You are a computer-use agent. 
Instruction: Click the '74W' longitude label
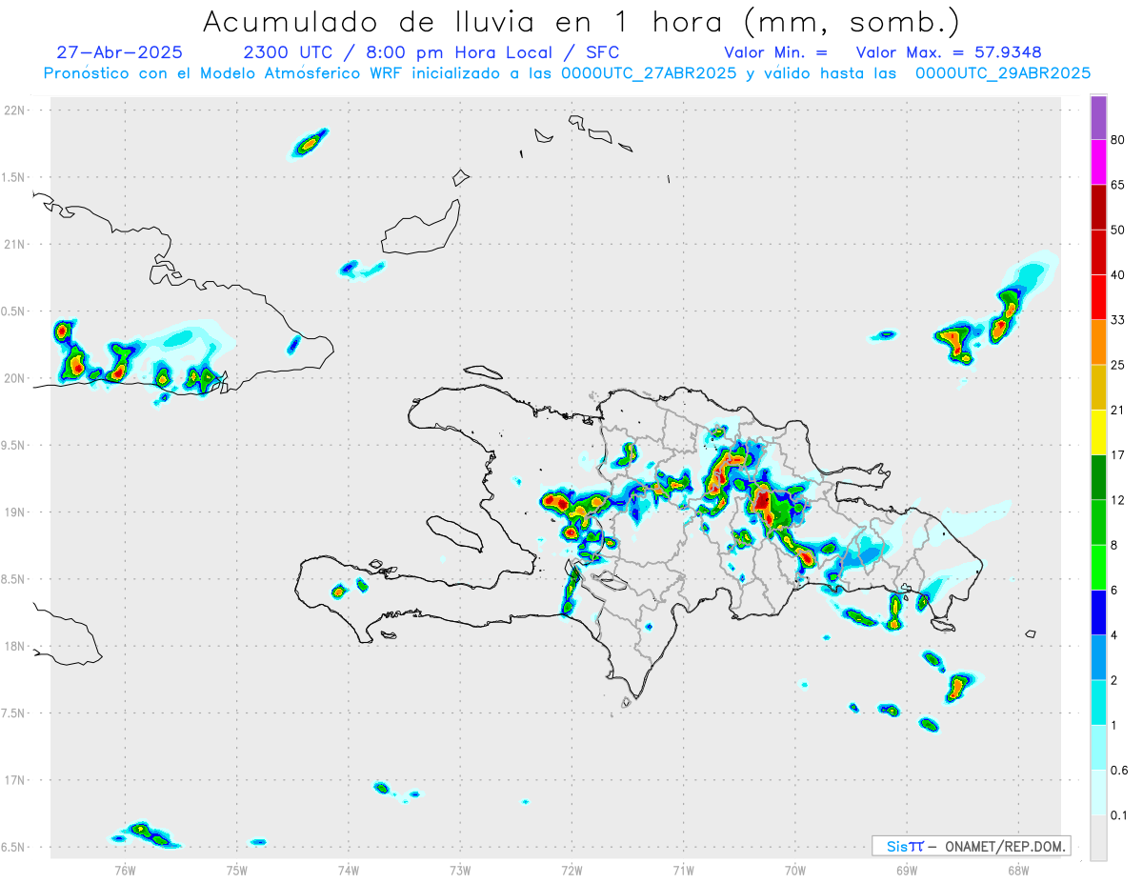(x=349, y=870)
